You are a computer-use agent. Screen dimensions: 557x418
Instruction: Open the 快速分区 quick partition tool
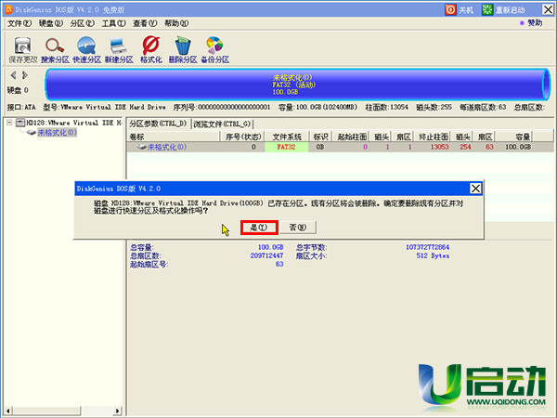click(86, 50)
